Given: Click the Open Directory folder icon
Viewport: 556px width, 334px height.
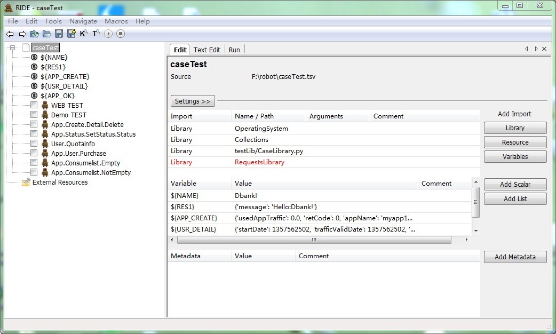Looking at the screenshot, I should pyautogui.click(x=47, y=34).
